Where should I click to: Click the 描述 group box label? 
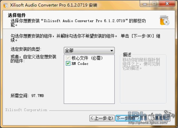click(127, 55)
